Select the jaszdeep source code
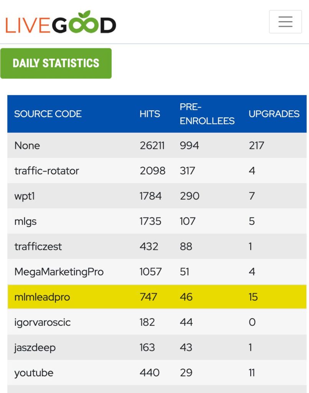Image resolution: width=309 pixels, height=393 pixels. [35, 348]
